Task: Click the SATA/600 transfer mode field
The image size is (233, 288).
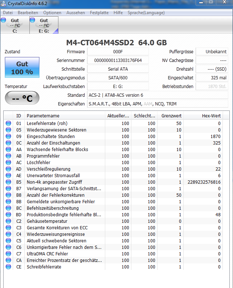Action: tap(118, 78)
